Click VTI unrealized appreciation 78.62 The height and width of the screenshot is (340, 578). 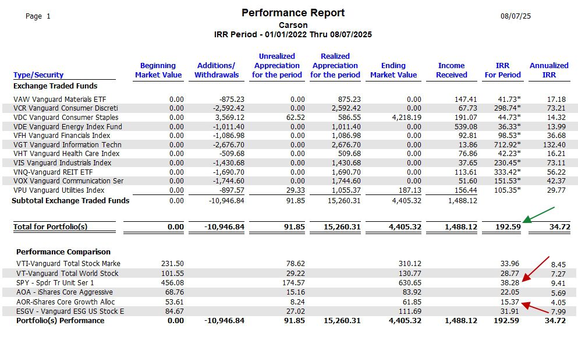click(296, 264)
